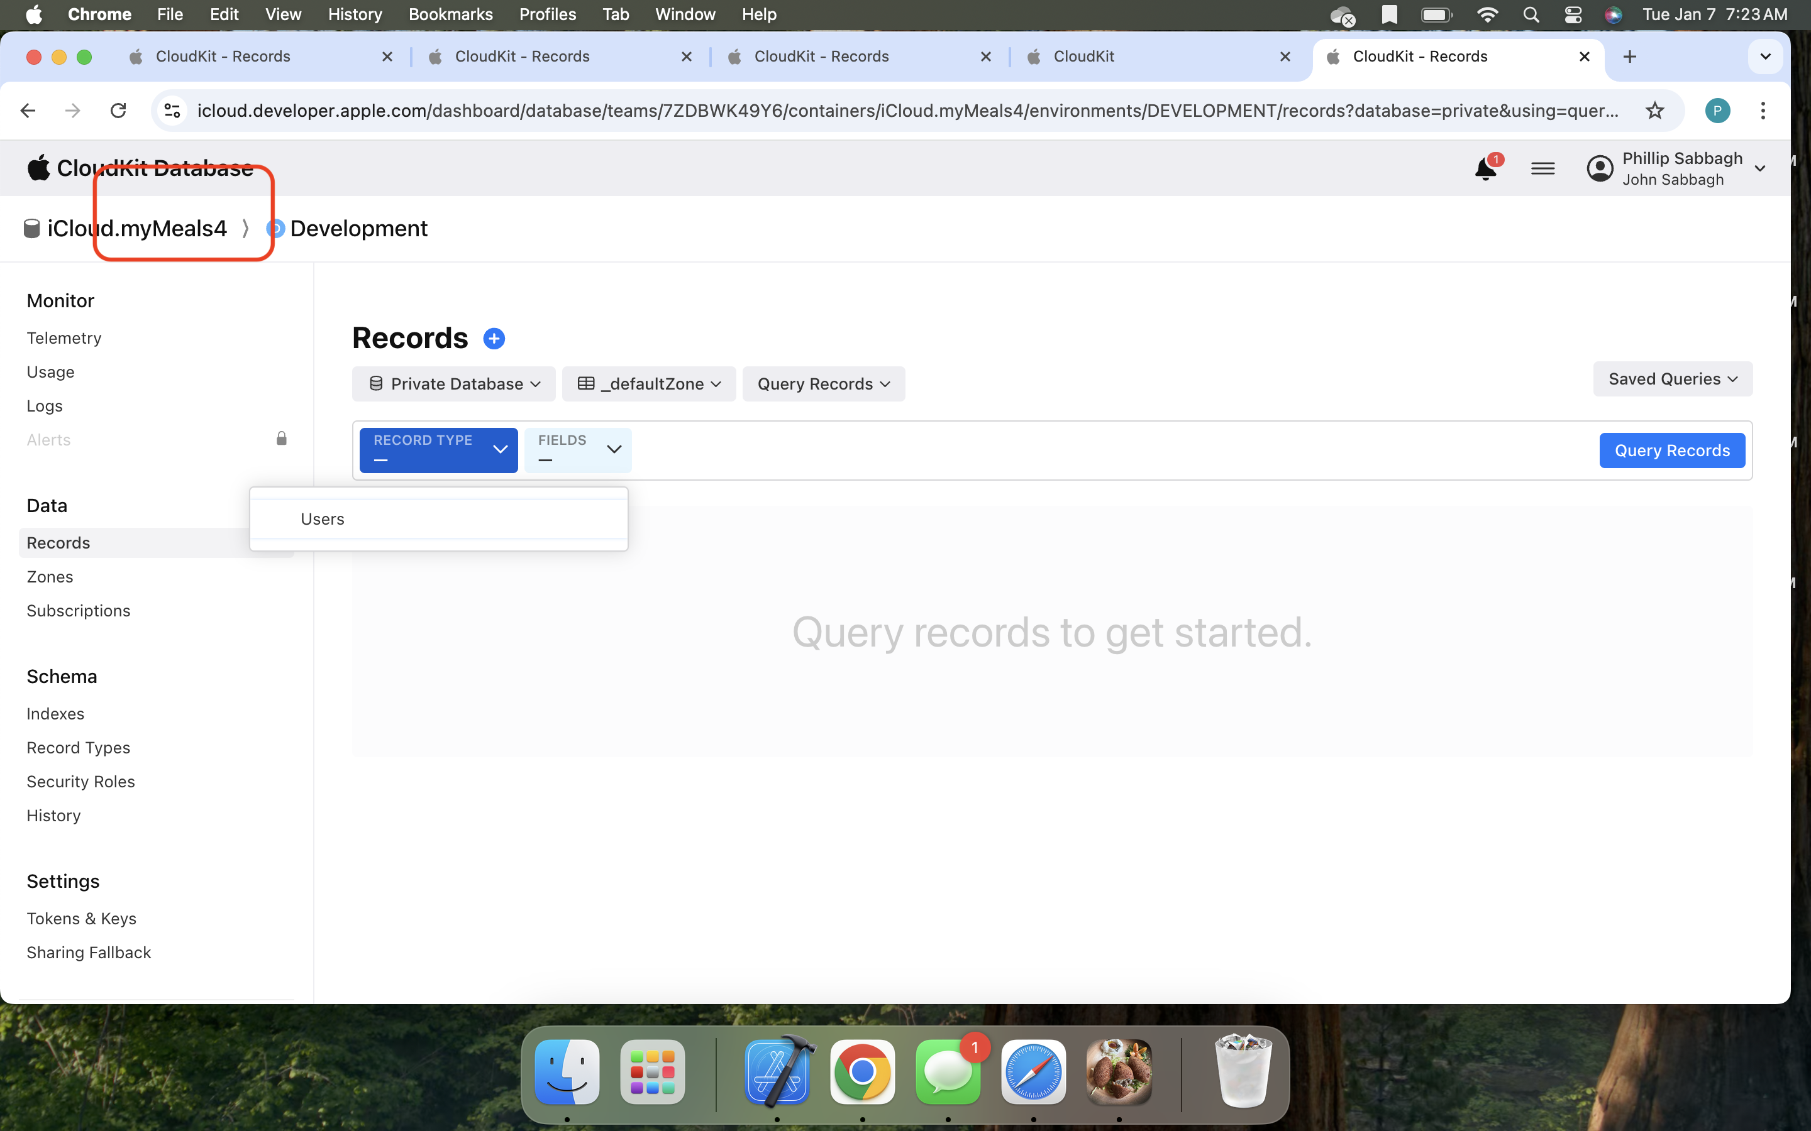This screenshot has height=1131, width=1811.
Task: Click the container icon beside iCloud.myMeals4
Action: tap(31, 228)
